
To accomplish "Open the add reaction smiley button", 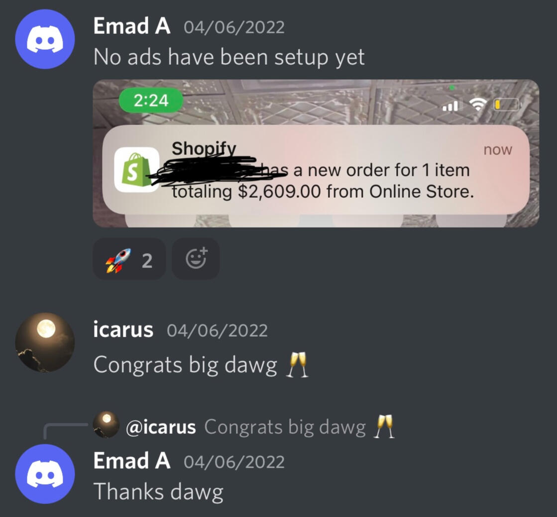I will [x=196, y=259].
